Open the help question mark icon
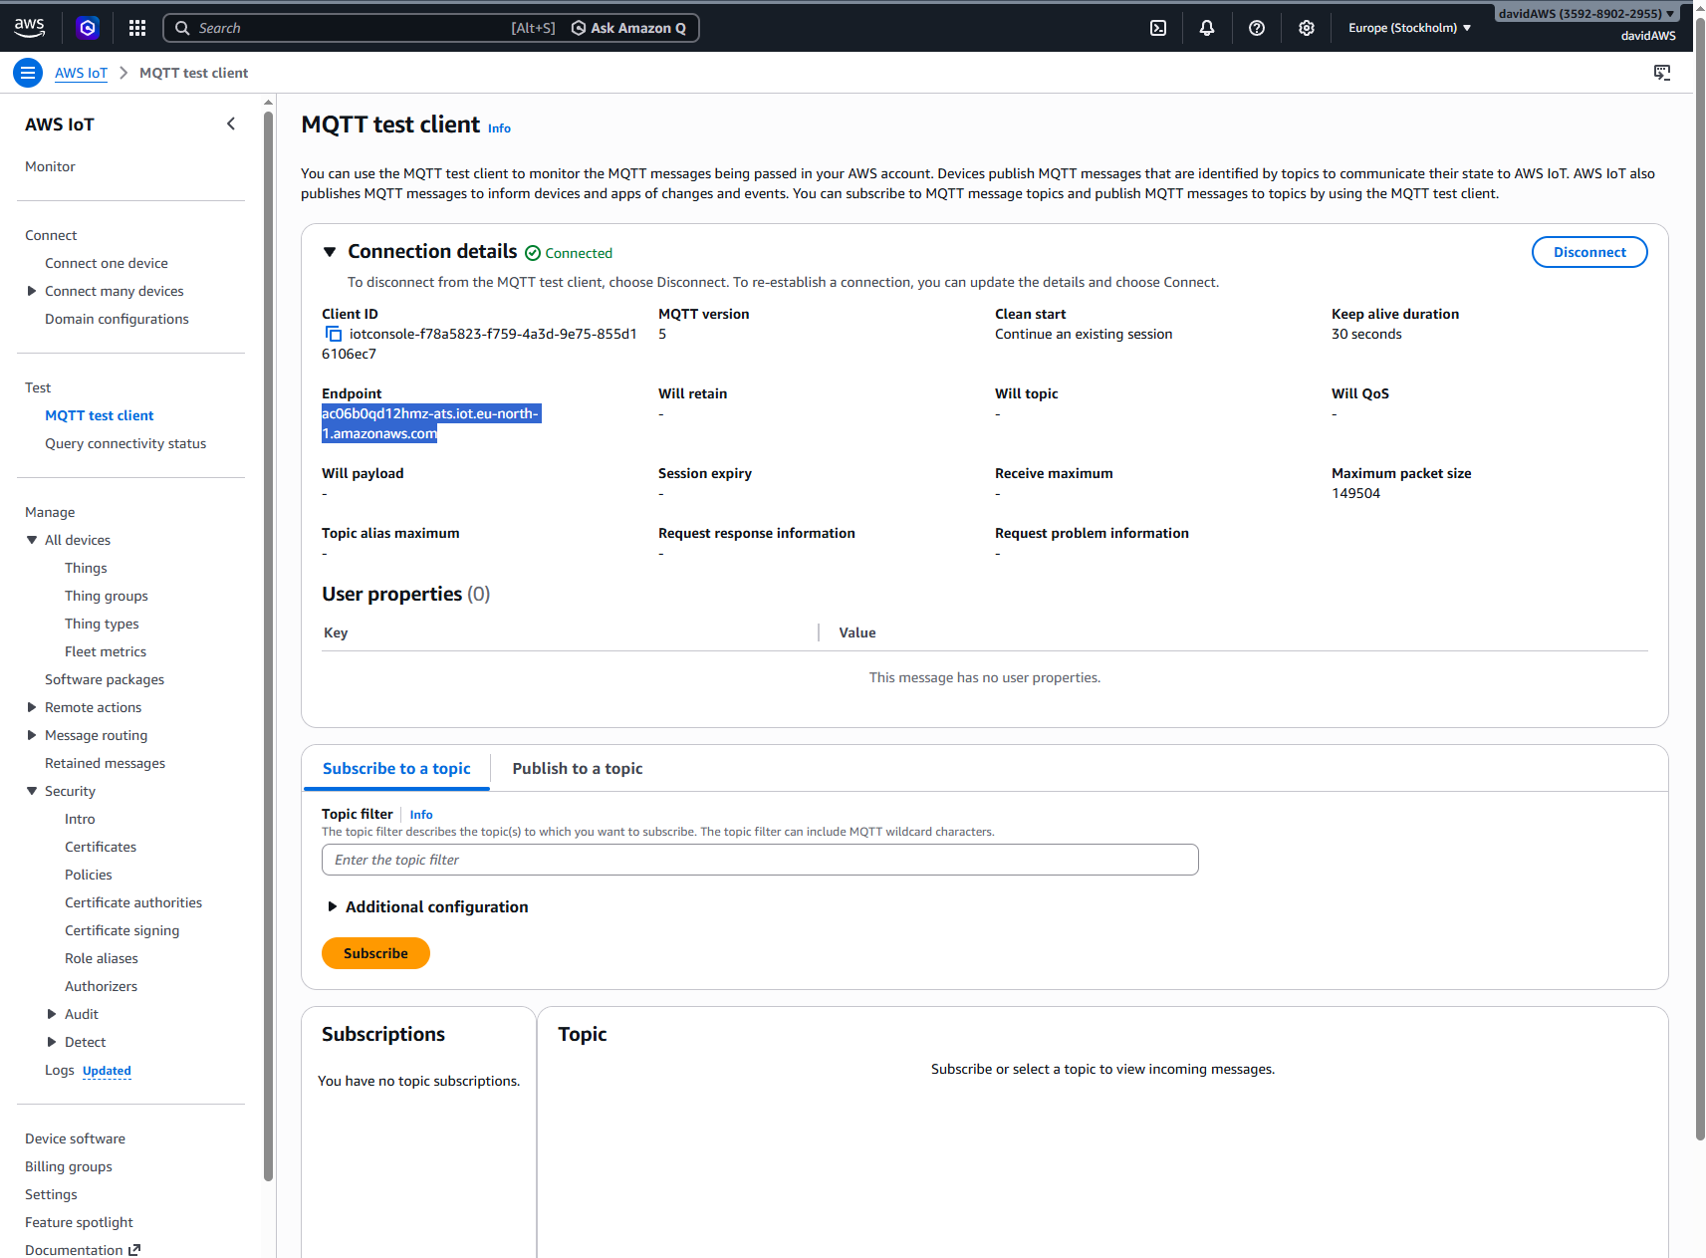Screen dimensions: 1706x1258 [1257, 28]
